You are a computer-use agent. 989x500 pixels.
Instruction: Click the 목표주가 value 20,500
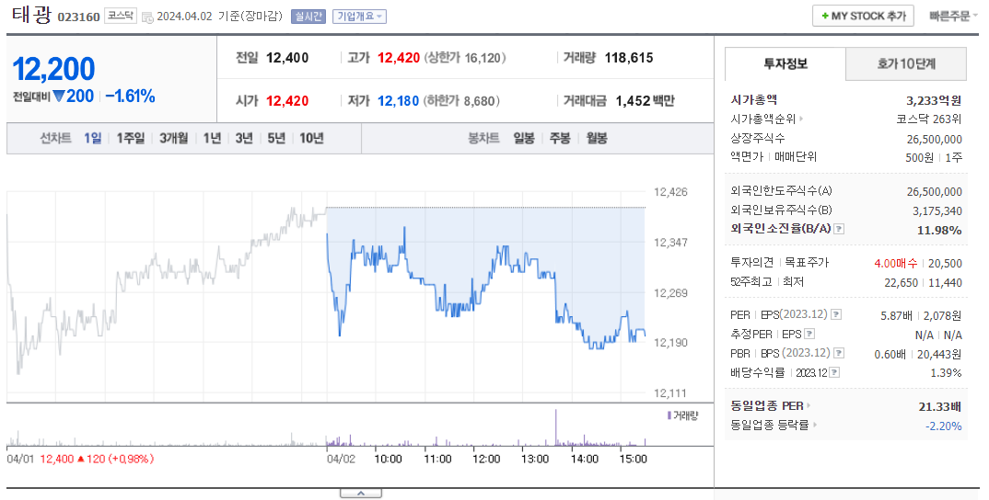click(x=945, y=263)
